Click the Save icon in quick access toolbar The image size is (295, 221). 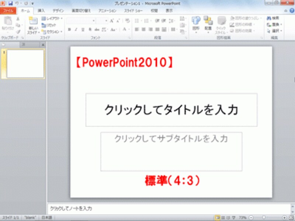pyautogui.click(x=11, y=3)
